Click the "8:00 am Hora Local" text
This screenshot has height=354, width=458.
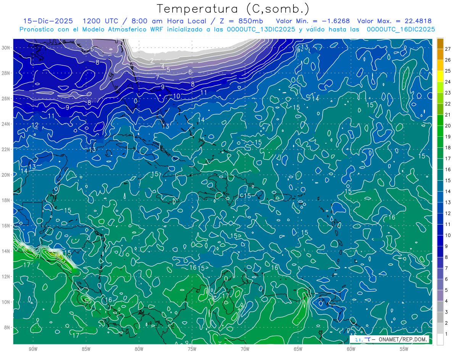click(168, 21)
